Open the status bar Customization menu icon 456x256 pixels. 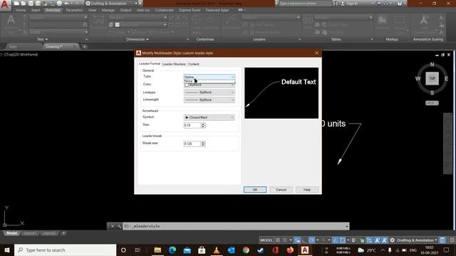pos(452,240)
